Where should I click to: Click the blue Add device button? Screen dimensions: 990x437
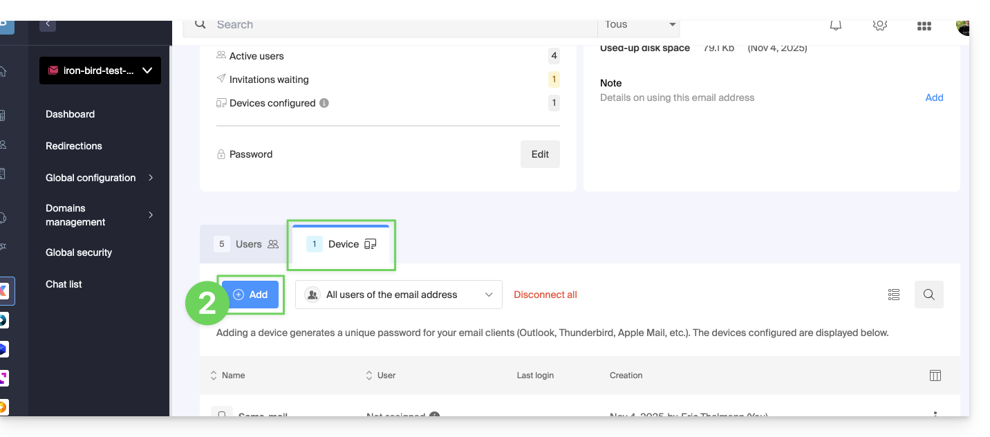[x=250, y=295]
